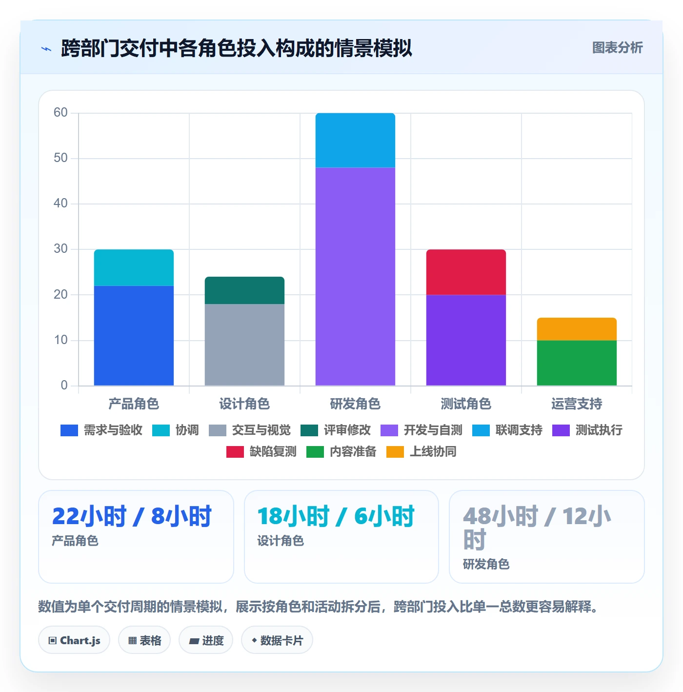The height and width of the screenshot is (692, 683).
Task: Click the 图表分析 label in header
Action: [618, 48]
